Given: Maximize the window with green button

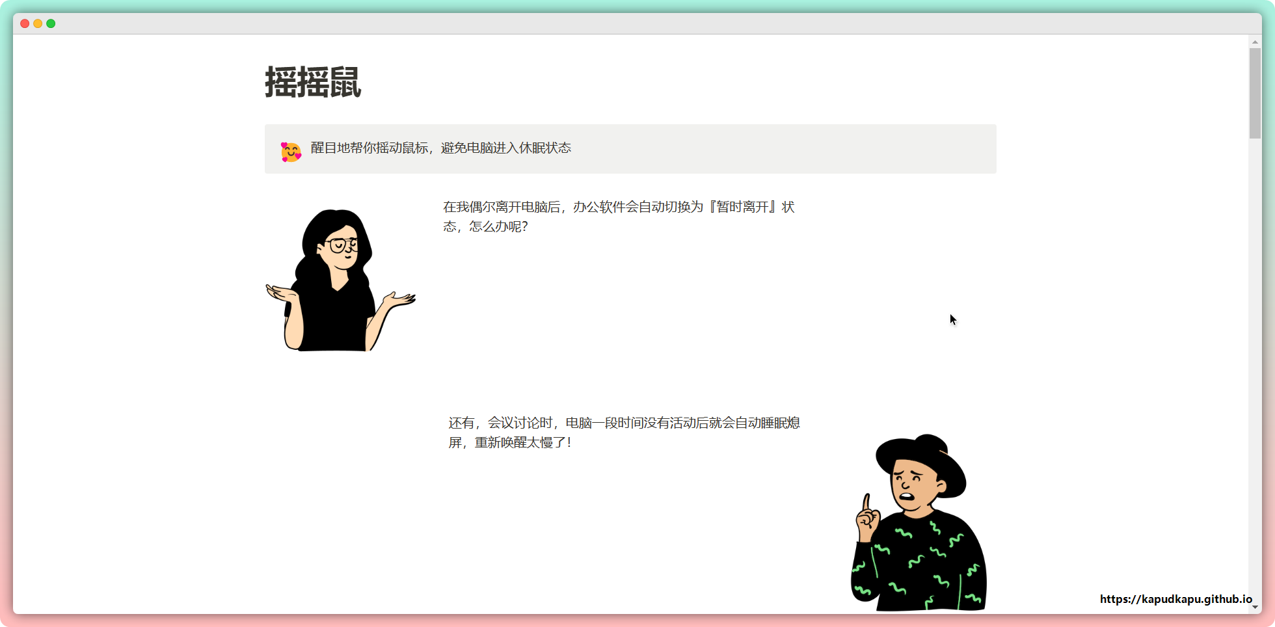Looking at the screenshot, I should (x=51, y=23).
